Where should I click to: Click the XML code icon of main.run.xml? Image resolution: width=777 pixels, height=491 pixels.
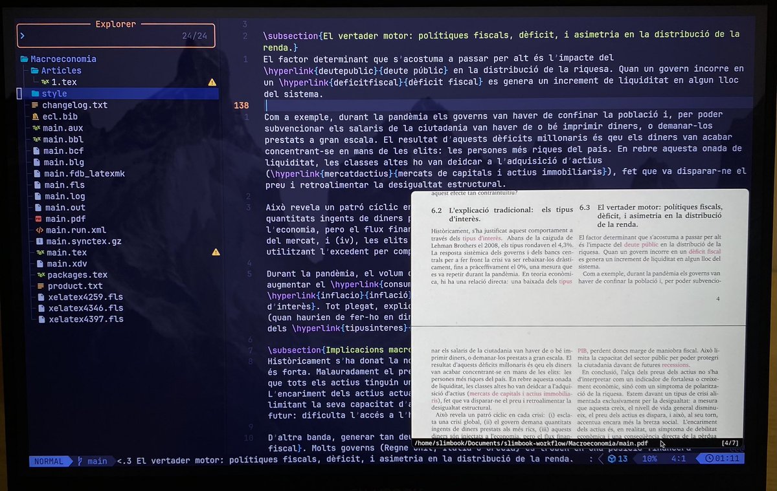[39, 230]
